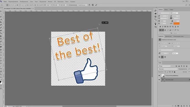Open the grid-shaped Swatches panel icon
Screen dimensions: 190x107
156,16
